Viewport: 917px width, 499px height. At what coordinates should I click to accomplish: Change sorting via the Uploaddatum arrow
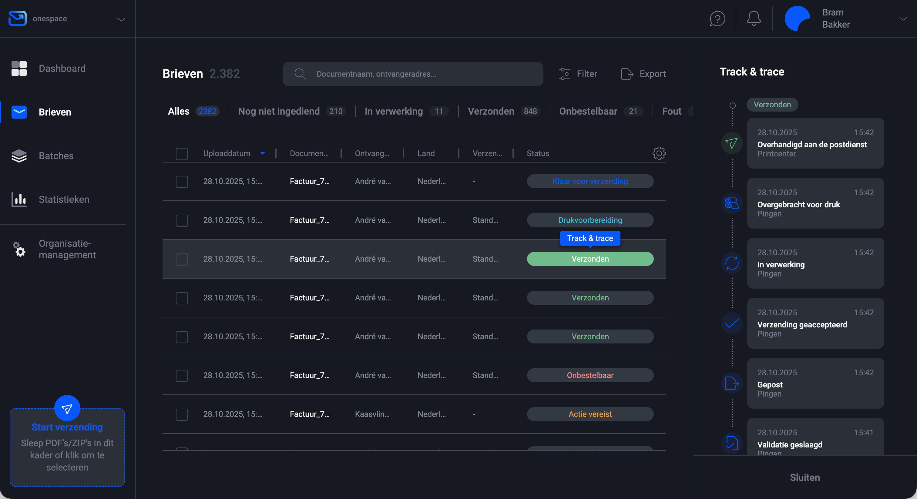[263, 153]
